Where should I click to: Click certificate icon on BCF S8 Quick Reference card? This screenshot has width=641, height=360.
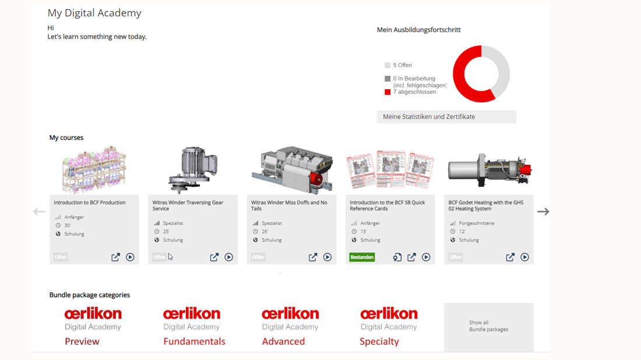tap(397, 257)
